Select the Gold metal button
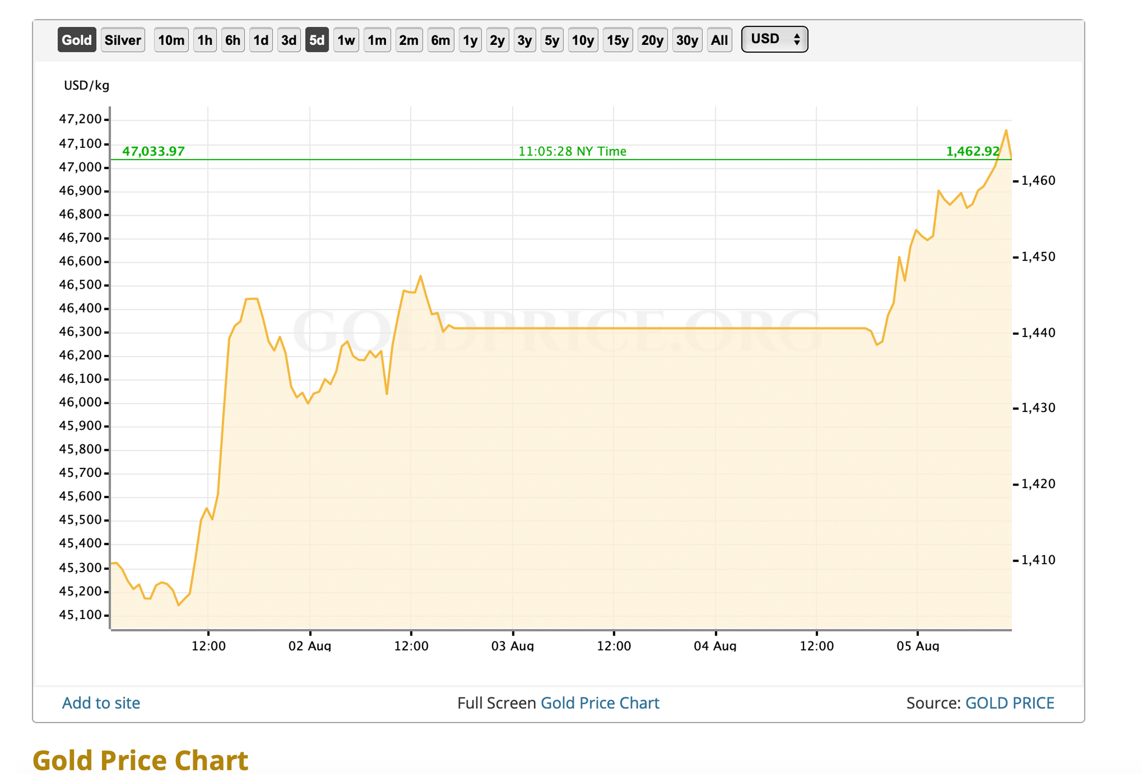This screenshot has width=1142, height=774. (77, 40)
